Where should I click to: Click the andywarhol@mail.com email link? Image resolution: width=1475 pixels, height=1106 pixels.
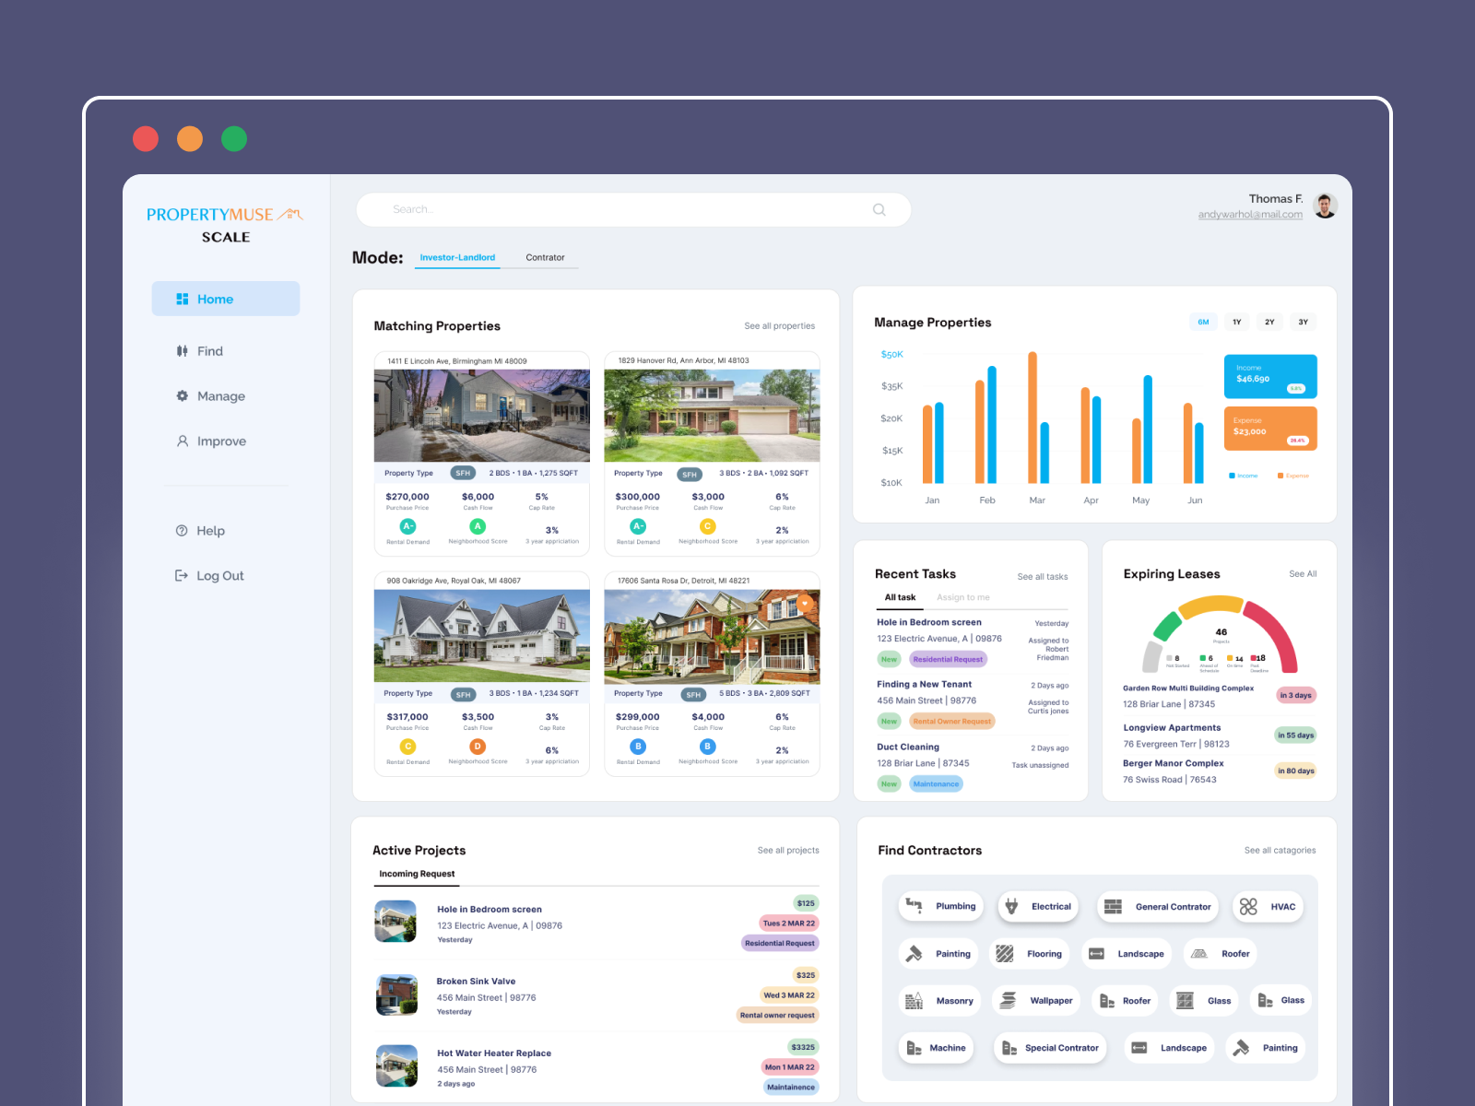pyautogui.click(x=1250, y=215)
